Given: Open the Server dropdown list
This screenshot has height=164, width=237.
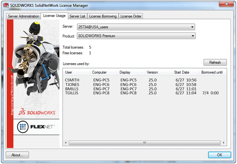Looking at the screenshot, I should click(x=192, y=27).
